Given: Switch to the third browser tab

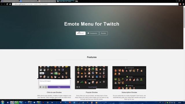Looking at the screenshot, I should tap(47, 1).
